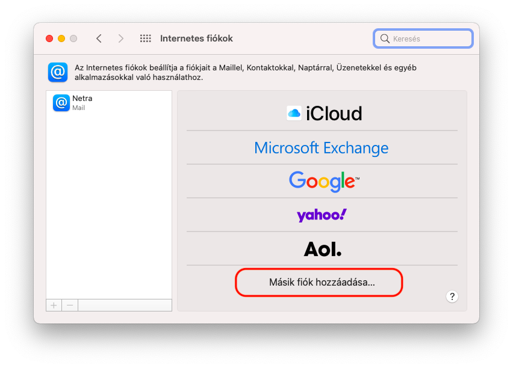The height and width of the screenshot is (368, 513).
Task: Select the Yahoo provider logo
Action: pos(322,215)
